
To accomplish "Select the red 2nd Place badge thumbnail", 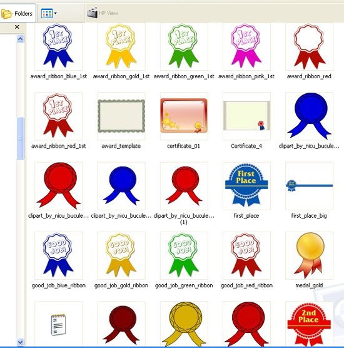I will pyautogui.click(x=309, y=324).
